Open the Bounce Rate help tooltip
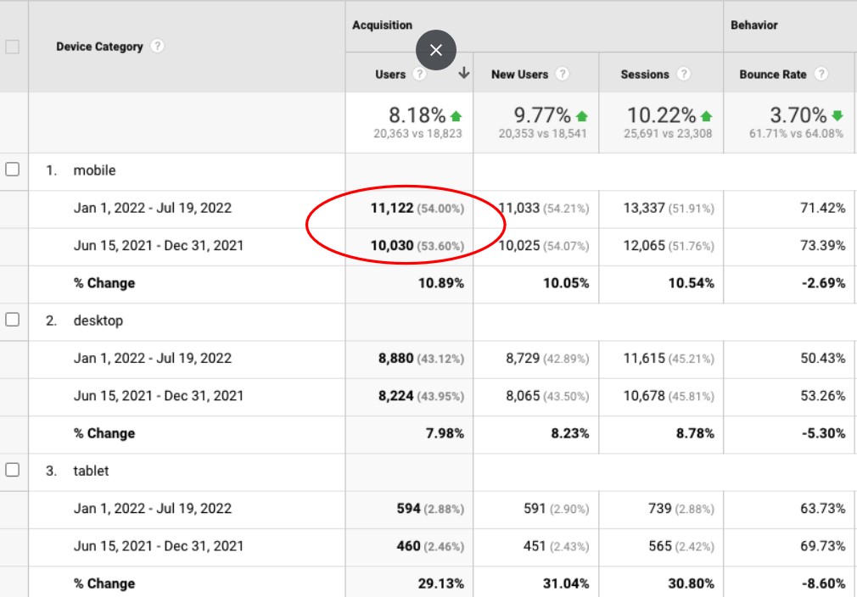The image size is (857, 597). tap(821, 74)
